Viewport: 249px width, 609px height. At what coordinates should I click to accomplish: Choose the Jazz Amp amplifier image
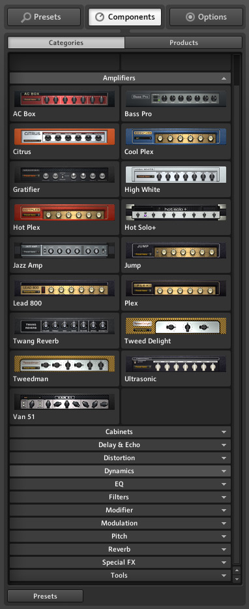(x=65, y=251)
